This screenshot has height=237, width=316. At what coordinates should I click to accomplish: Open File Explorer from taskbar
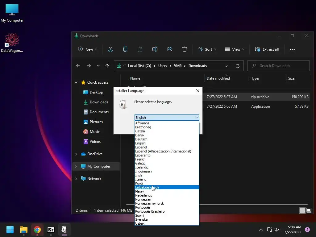coord(23,230)
